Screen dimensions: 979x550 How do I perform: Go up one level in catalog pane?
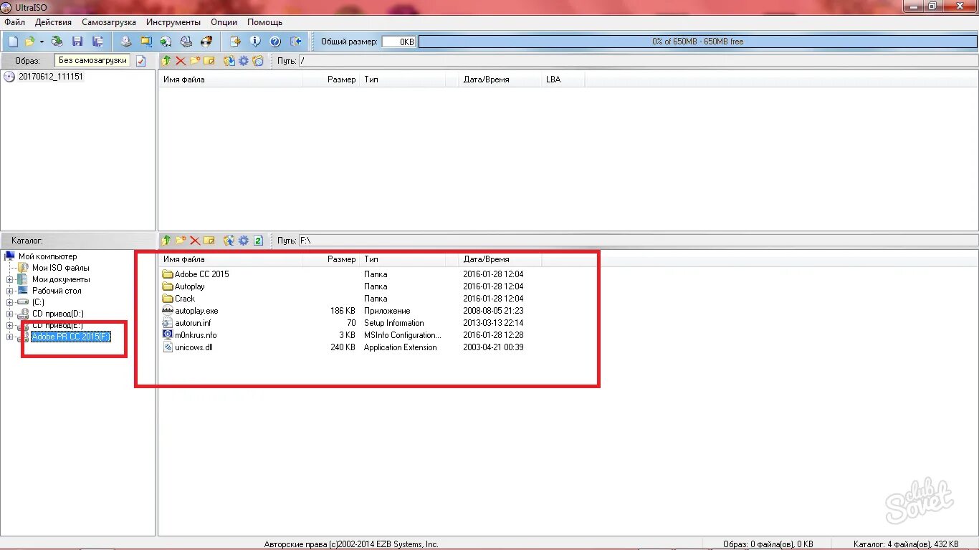[166, 241]
